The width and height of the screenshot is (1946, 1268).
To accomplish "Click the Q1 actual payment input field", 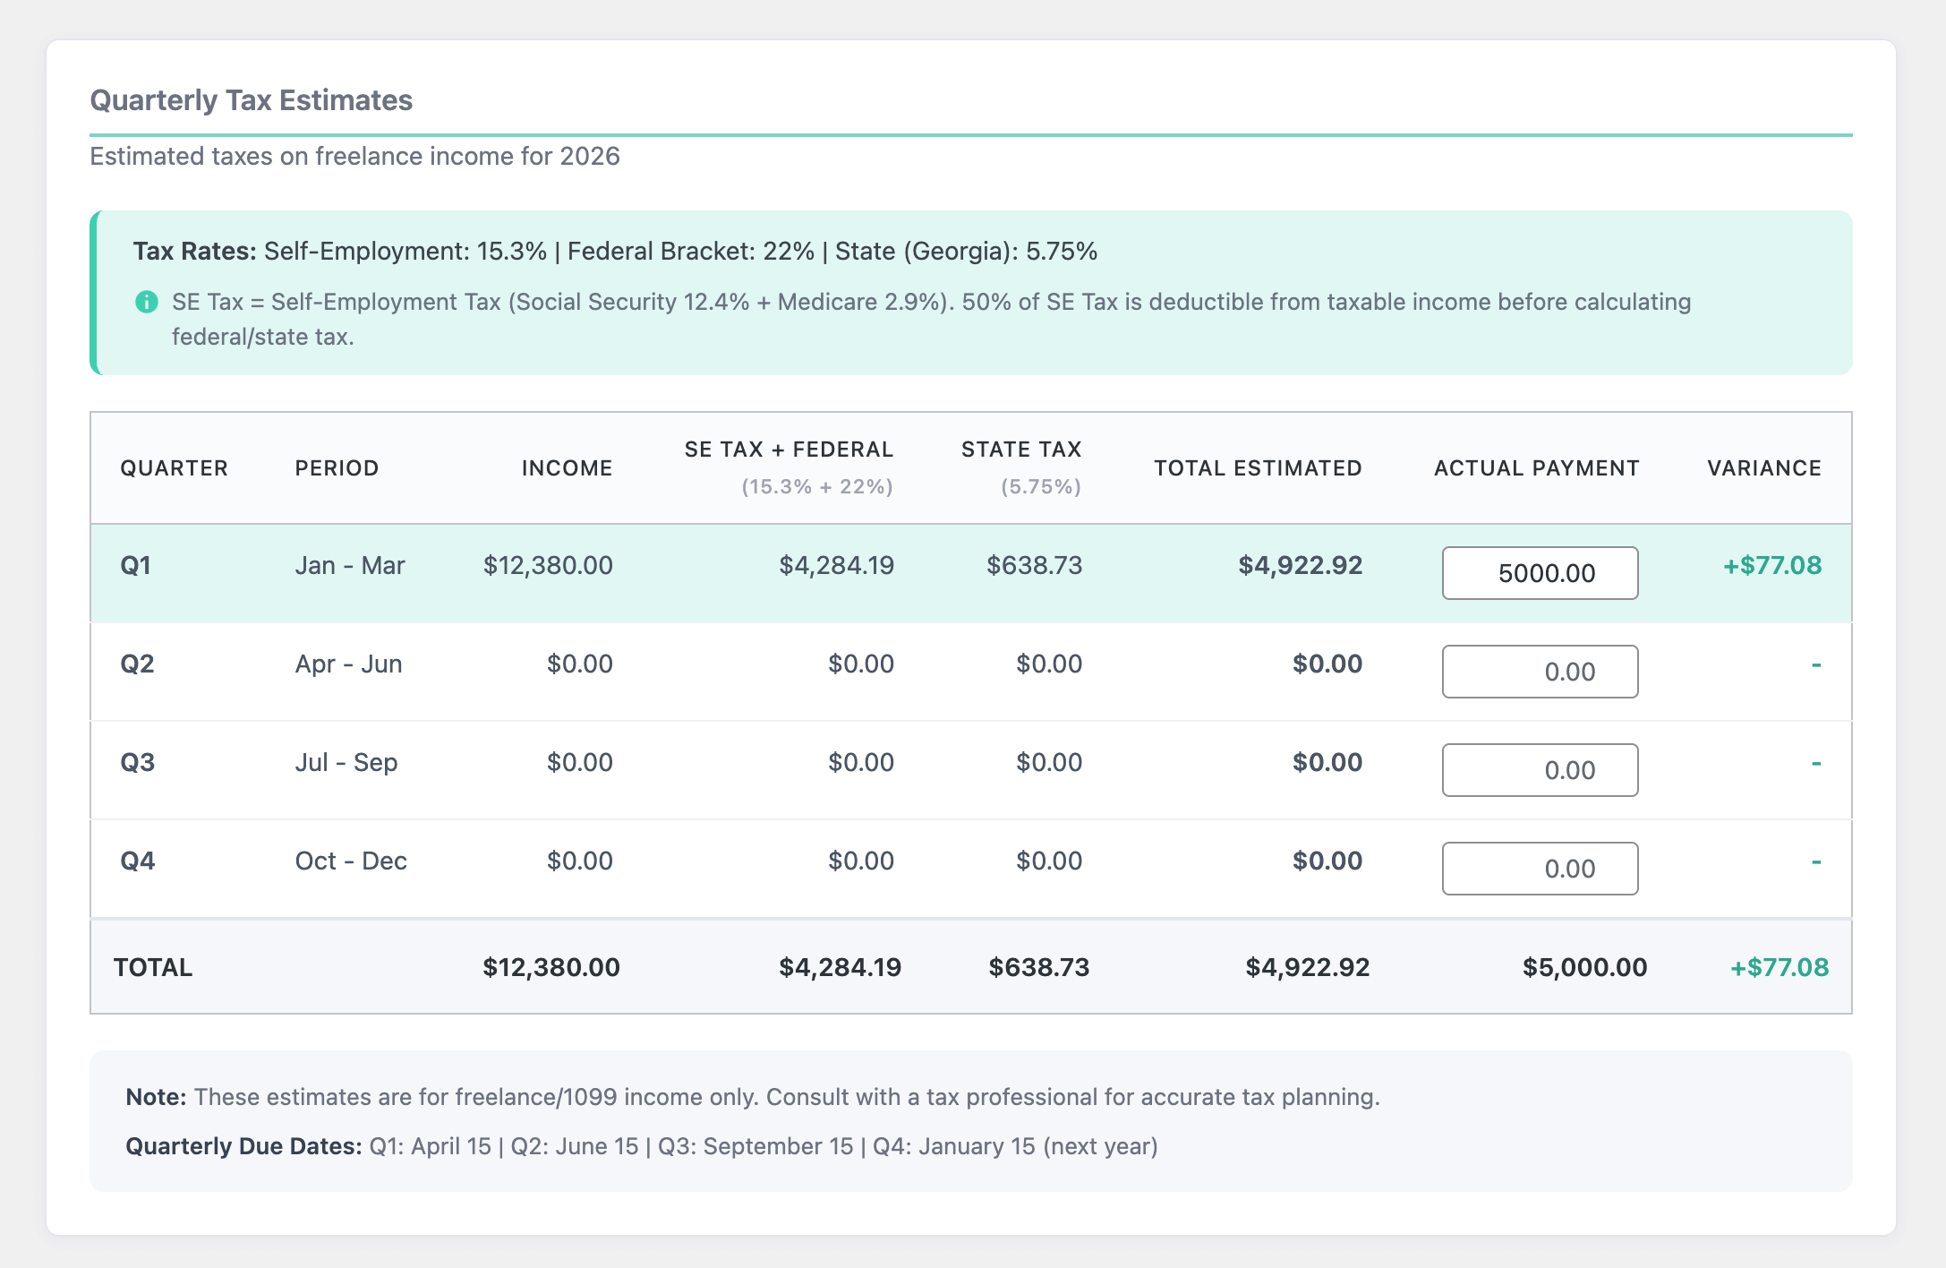I will tap(1540, 573).
